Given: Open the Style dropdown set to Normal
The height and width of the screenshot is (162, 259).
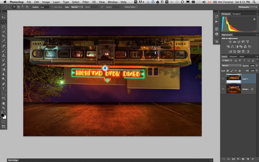Looking at the screenshot, I should click(x=77, y=7).
